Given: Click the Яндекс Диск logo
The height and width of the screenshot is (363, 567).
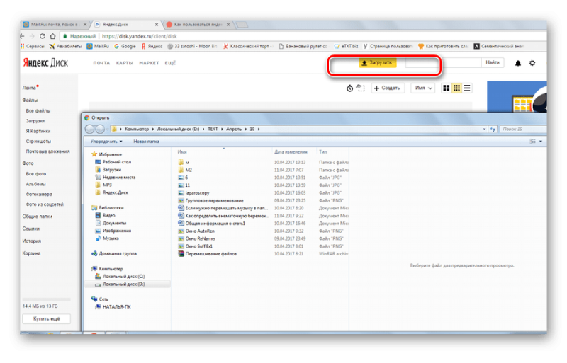Looking at the screenshot, I should pos(45,63).
